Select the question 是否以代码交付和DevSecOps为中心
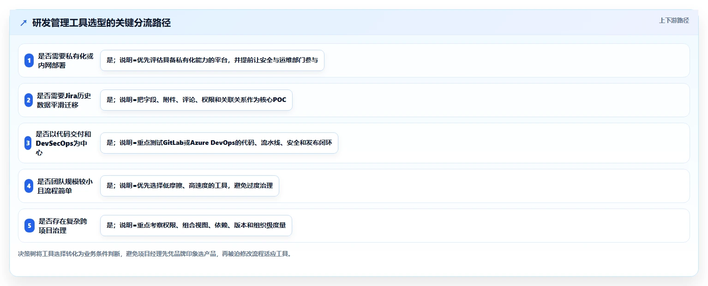 tap(64, 143)
